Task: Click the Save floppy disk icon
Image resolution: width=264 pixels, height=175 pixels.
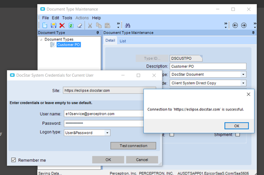Action: click(x=53, y=25)
